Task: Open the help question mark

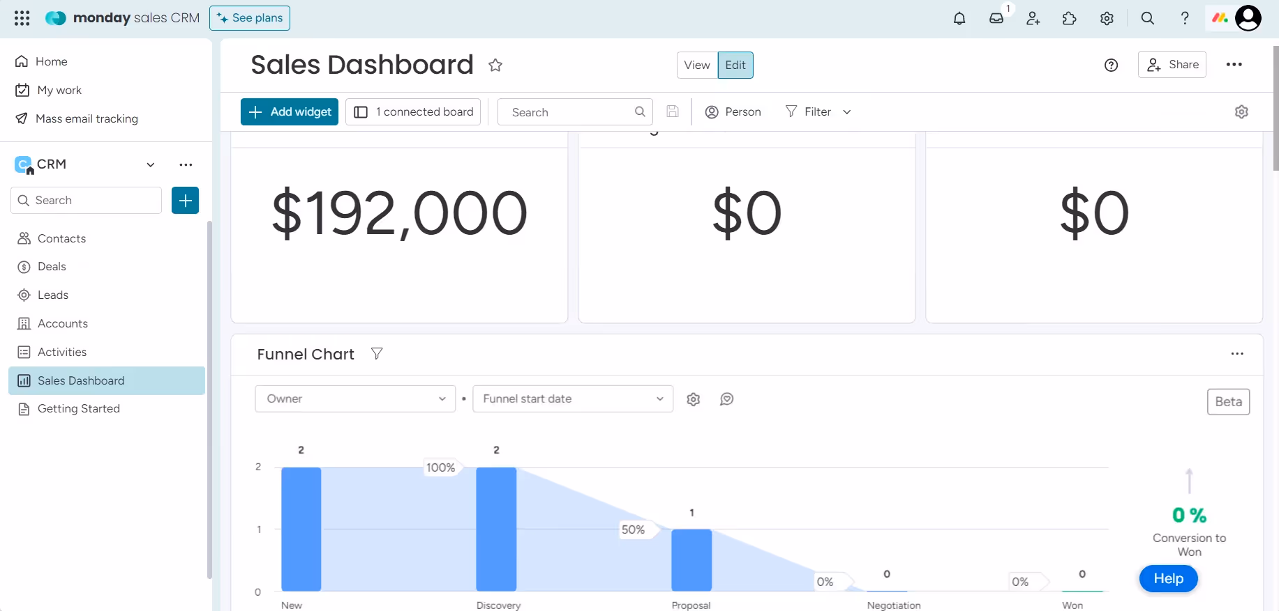Action: [x=1185, y=18]
